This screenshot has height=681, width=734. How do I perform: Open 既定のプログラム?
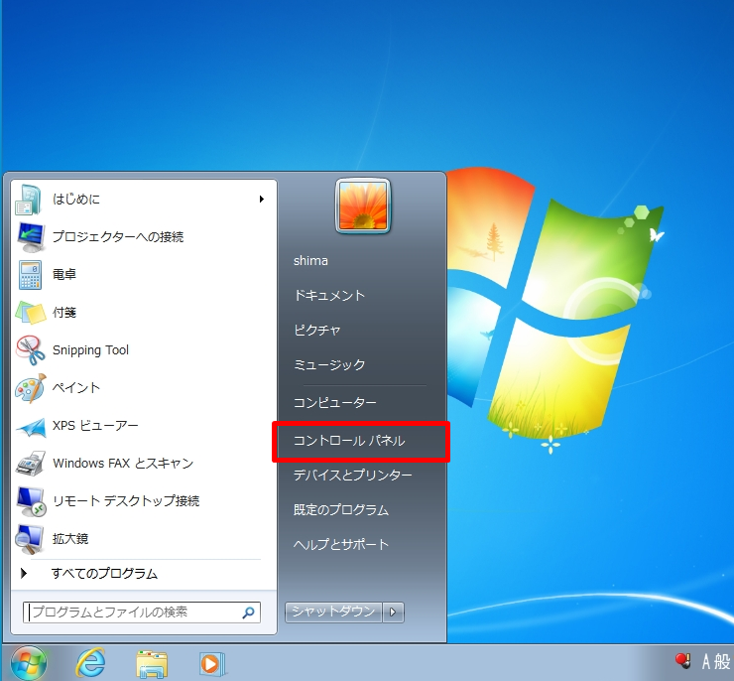(x=341, y=510)
